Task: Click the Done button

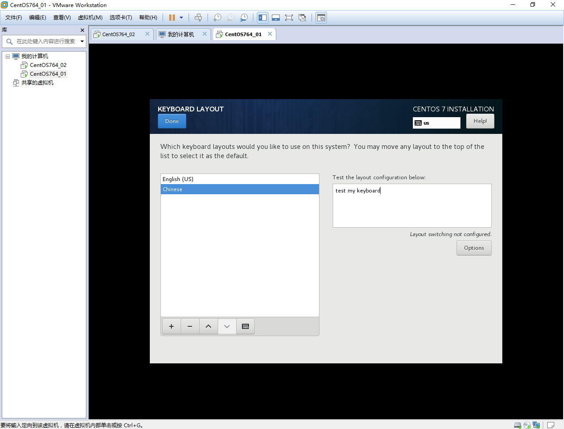Action: 172,121
